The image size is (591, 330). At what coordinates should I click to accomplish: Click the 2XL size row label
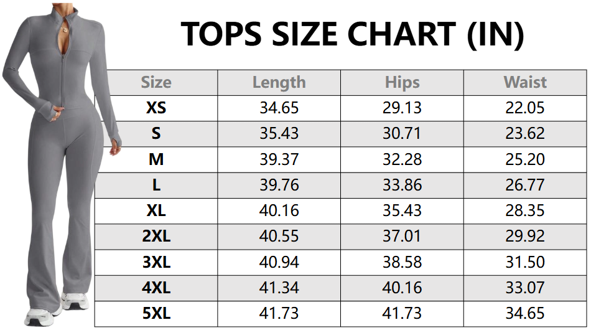click(156, 237)
